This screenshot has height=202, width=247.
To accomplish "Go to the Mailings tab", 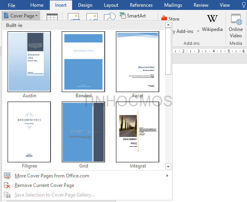I will click(173, 5).
